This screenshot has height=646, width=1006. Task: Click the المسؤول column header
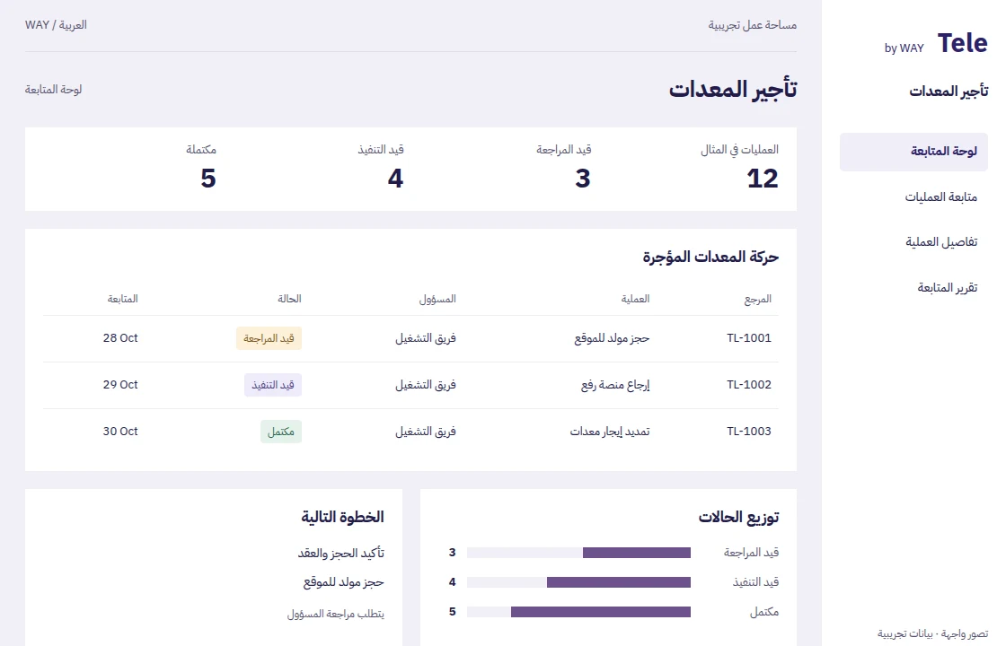point(437,300)
